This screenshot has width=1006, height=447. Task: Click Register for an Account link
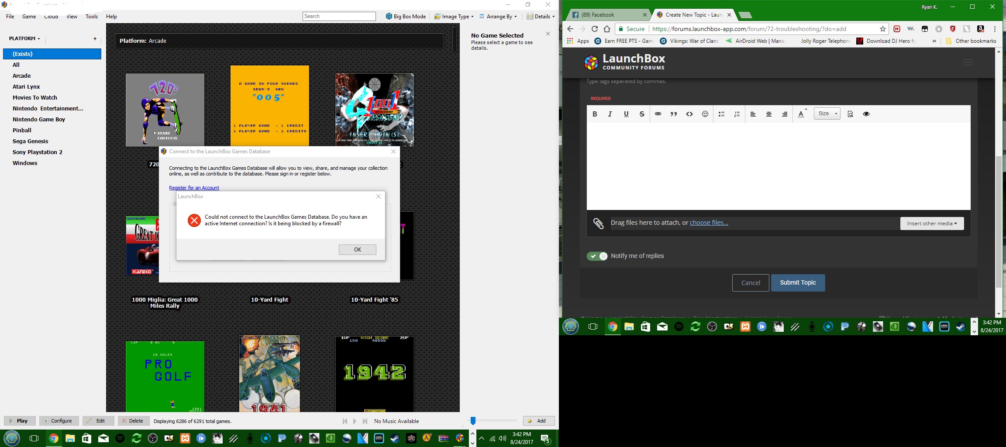pyautogui.click(x=194, y=188)
